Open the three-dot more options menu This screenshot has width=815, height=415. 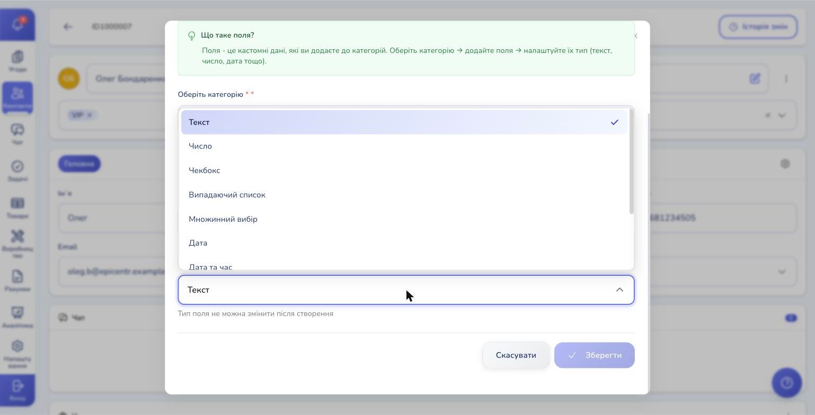pos(786,78)
